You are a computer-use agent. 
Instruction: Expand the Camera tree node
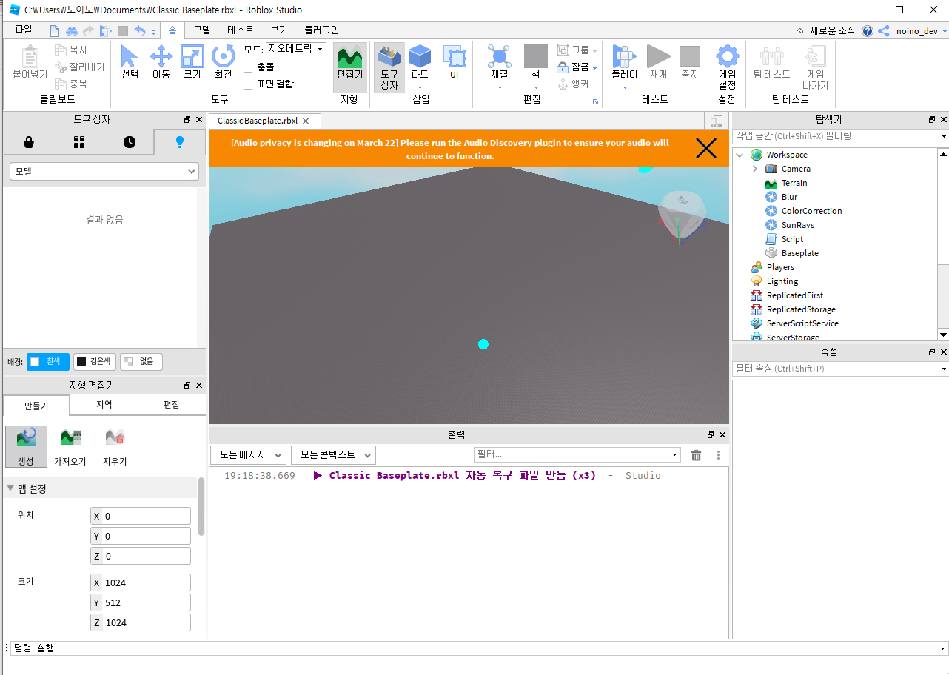coord(754,169)
